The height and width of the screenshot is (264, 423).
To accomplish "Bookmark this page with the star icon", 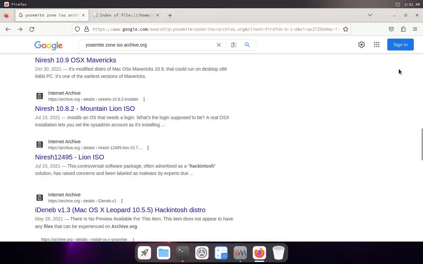I will tap(346, 29).
